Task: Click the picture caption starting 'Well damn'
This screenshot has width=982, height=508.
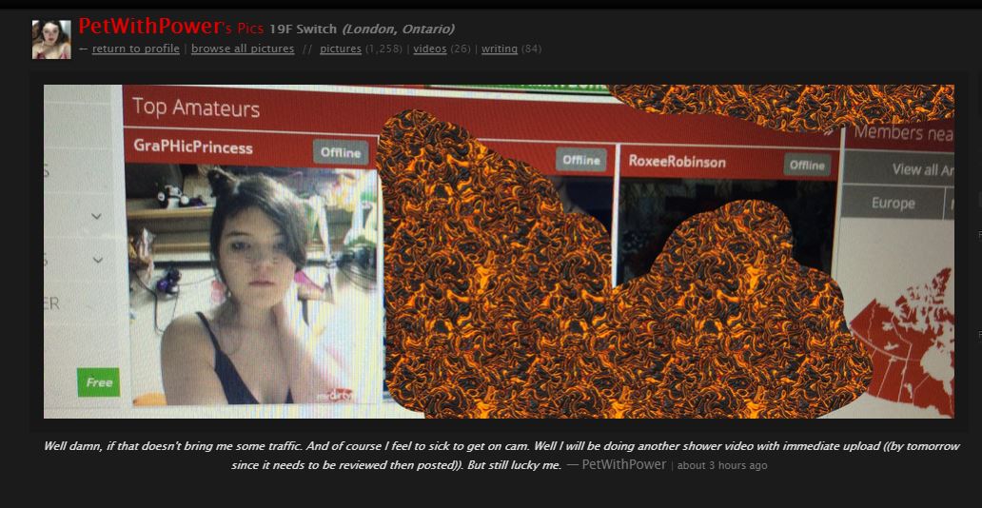Action: 501,456
